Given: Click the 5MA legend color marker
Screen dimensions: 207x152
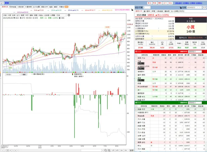Looking at the screenshot, I should (31, 10).
